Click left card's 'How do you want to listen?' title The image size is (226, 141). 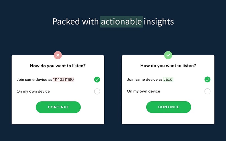click(x=58, y=66)
